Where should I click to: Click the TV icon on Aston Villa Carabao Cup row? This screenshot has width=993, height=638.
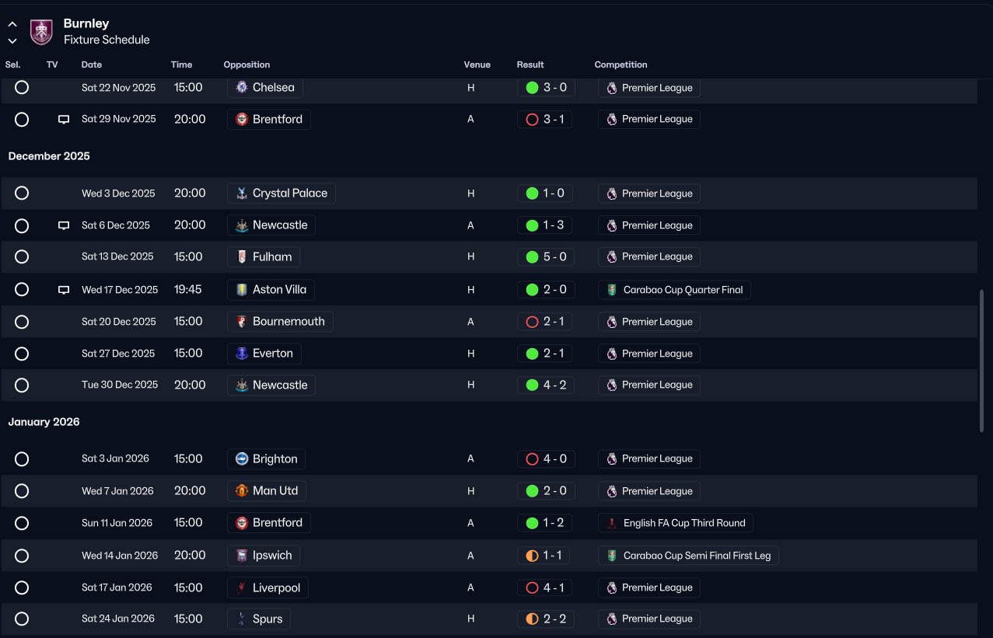64,290
